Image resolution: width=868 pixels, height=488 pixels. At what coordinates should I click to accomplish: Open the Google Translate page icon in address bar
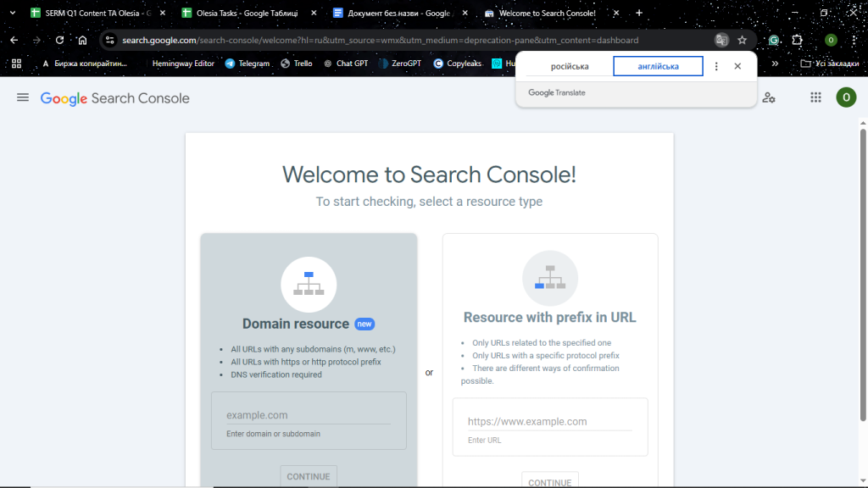[x=721, y=39]
